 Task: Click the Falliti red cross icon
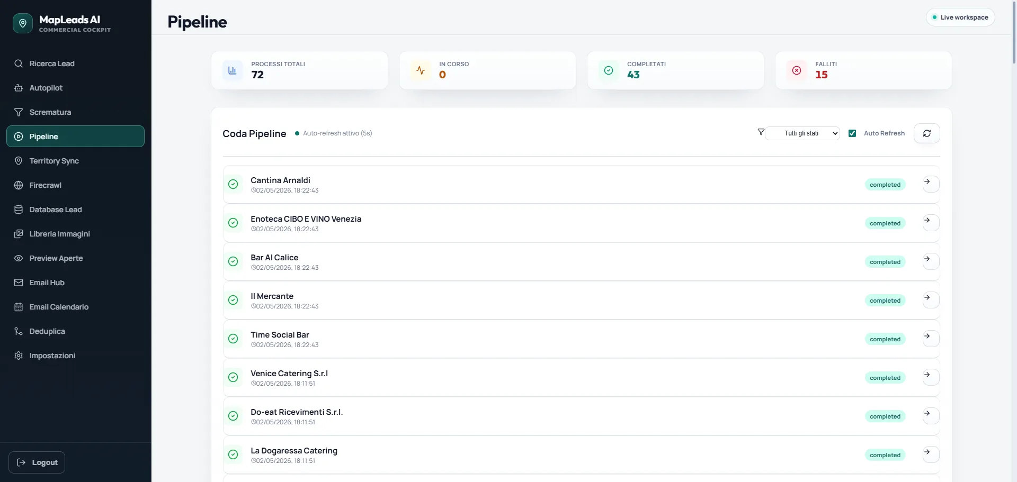point(797,70)
